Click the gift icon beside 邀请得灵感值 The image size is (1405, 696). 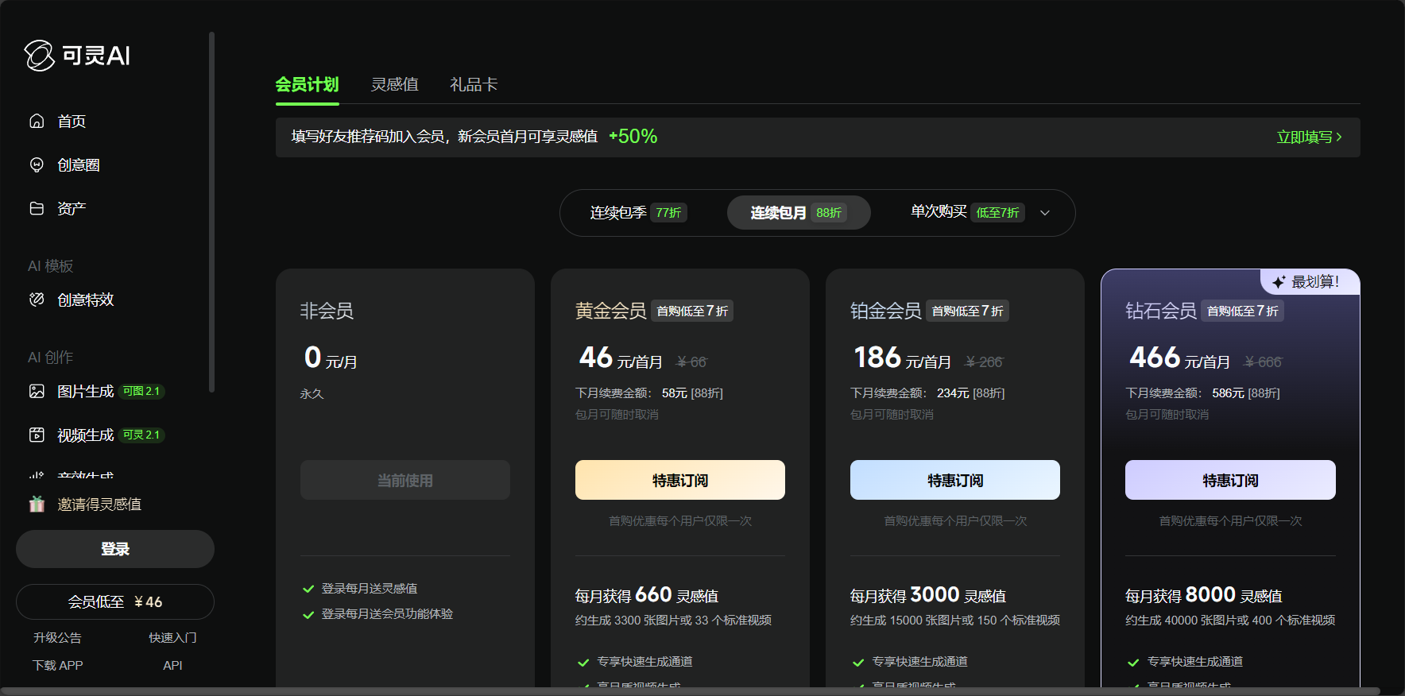pyautogui.click(x=37, y=504)
